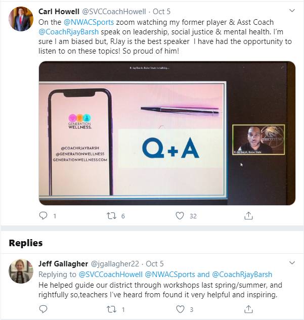Open @NWACSports mention in Carl's tweet text

coord(89,22)
